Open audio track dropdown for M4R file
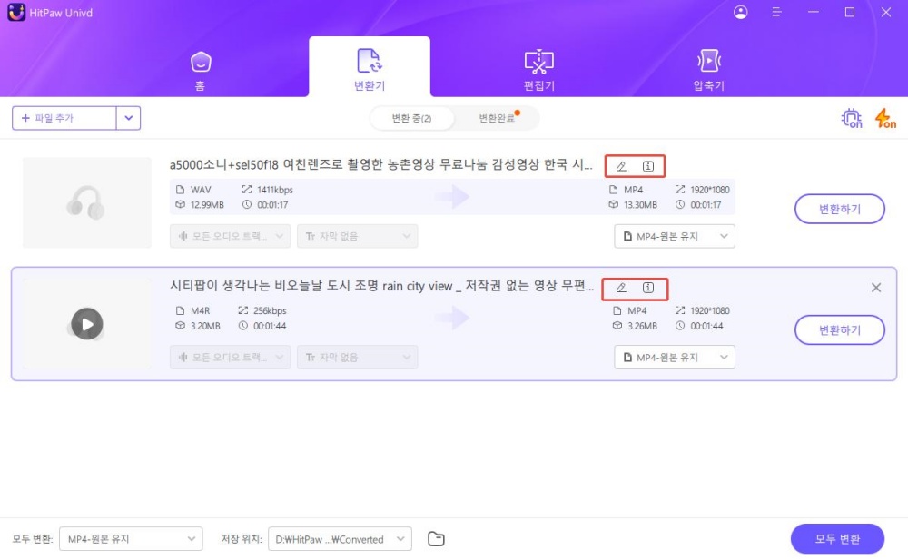The image size is (908, 560). point(230,358)
